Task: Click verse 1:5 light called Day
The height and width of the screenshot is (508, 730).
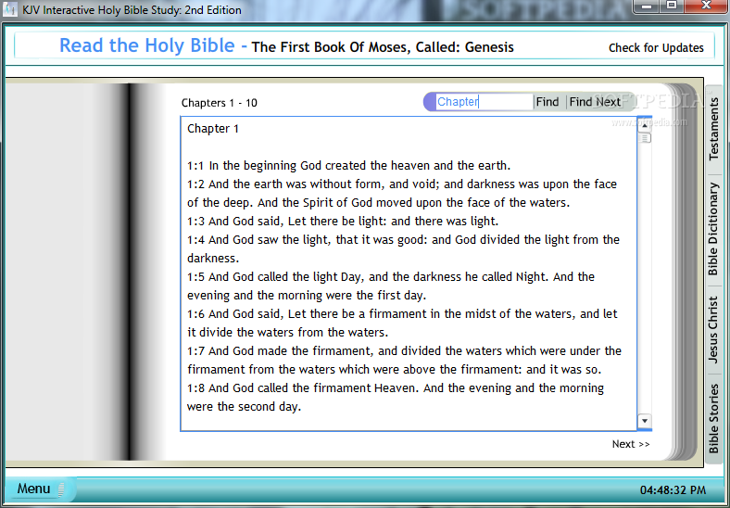Action: tap(391, 286)
